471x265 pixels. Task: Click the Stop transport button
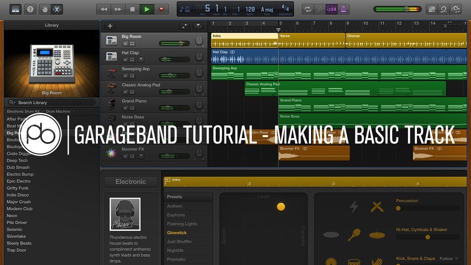click(x=132, y=9)
